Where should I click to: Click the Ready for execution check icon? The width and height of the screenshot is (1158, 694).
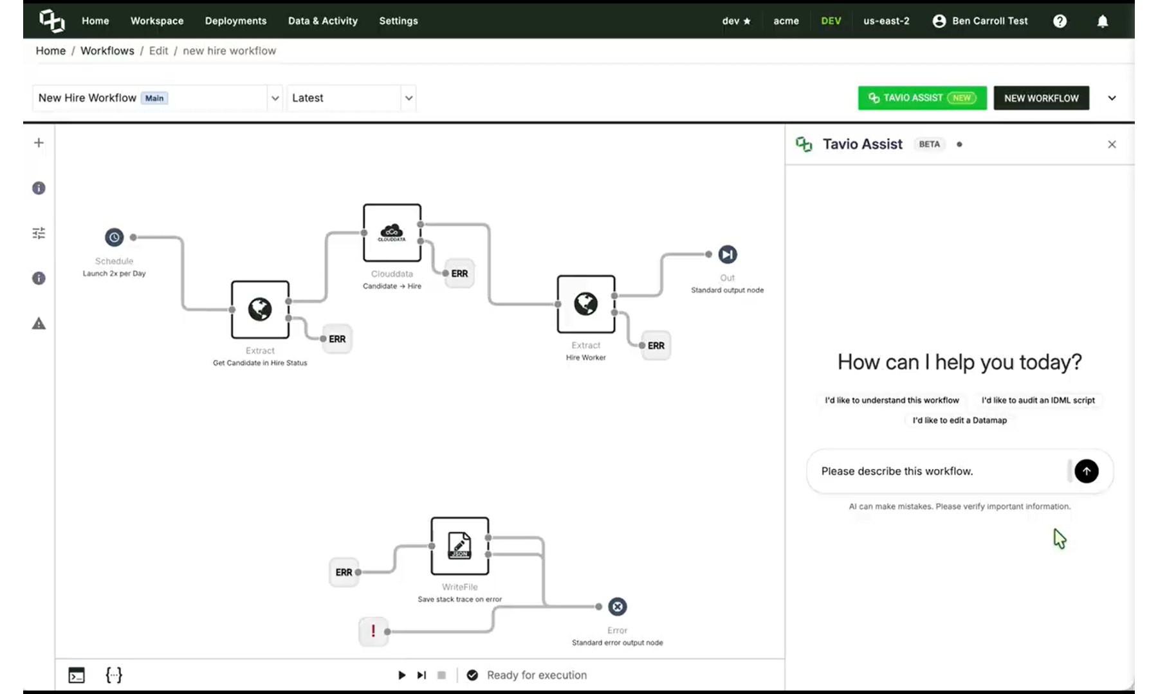tap(472, 675)
